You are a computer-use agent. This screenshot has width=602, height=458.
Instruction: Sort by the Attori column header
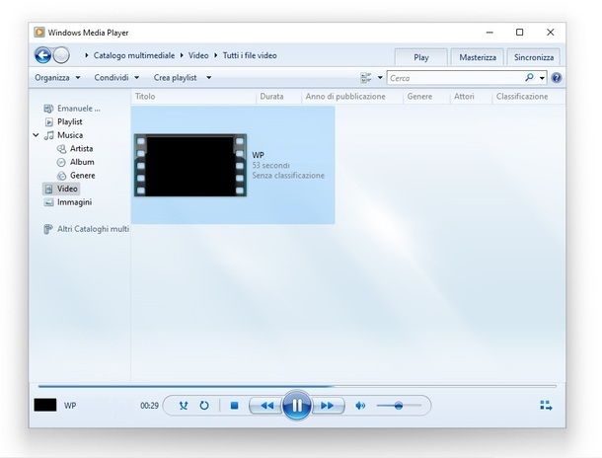point(464,97)
